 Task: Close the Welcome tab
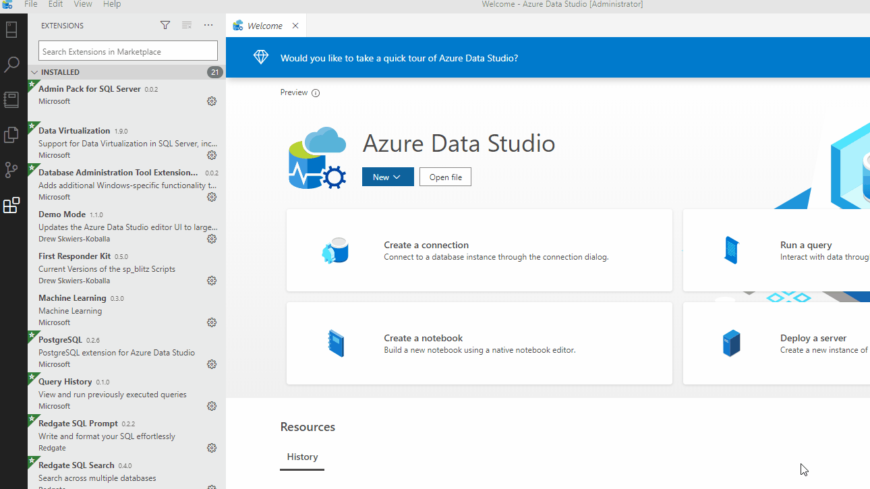tap(295, 26)
